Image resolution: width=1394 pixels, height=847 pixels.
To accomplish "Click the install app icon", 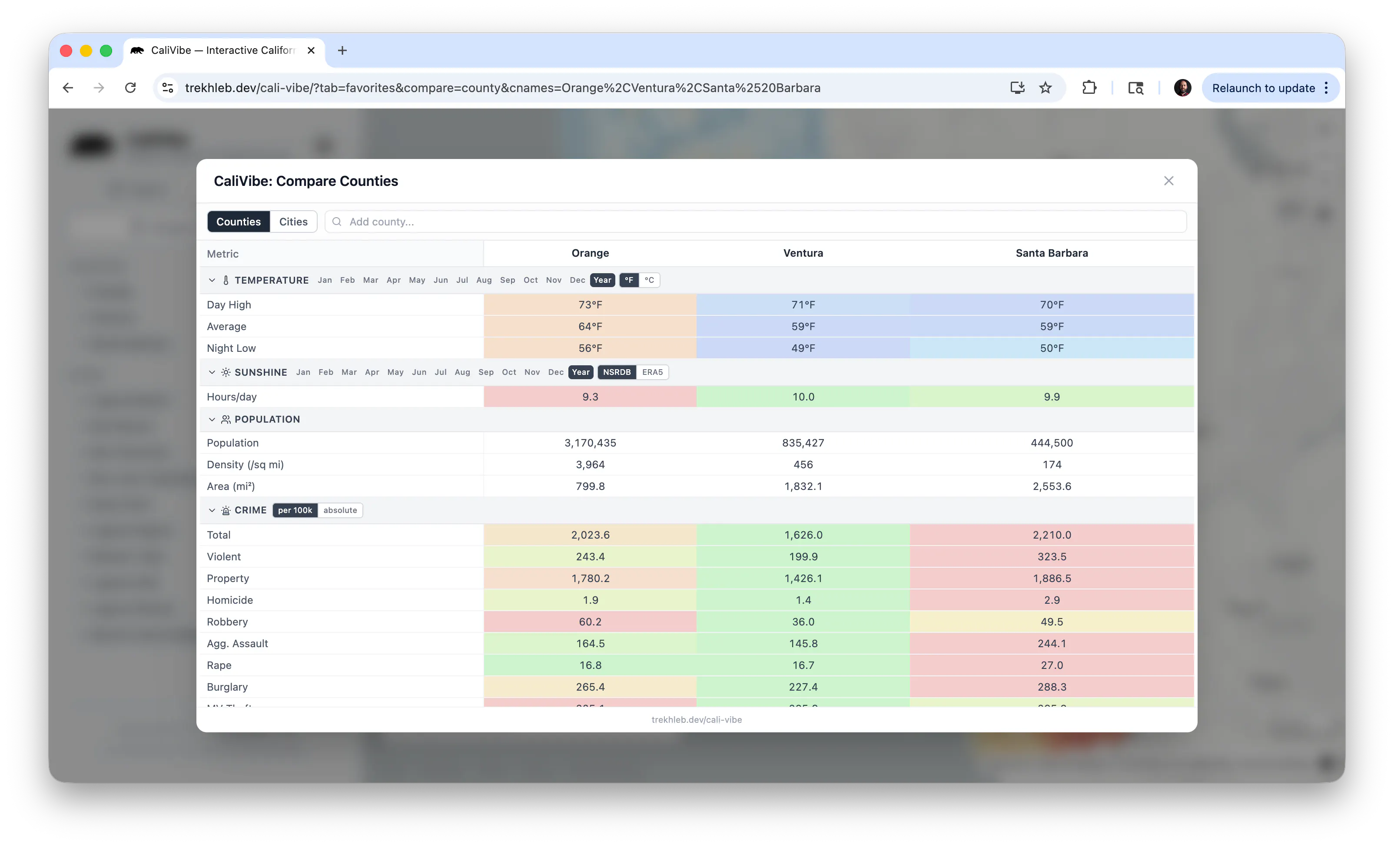I will click(1017, 88).
